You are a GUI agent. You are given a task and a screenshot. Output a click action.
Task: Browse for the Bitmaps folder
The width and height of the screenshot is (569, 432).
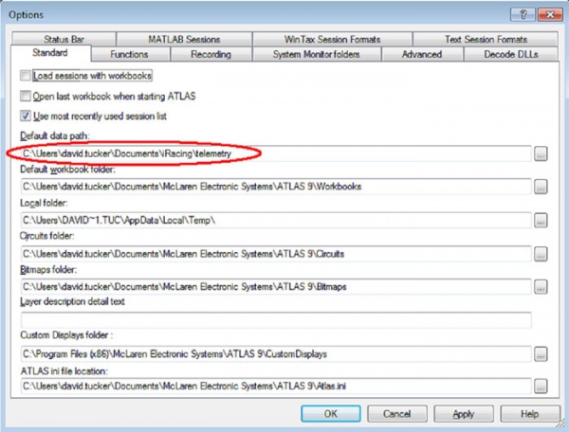541,286
